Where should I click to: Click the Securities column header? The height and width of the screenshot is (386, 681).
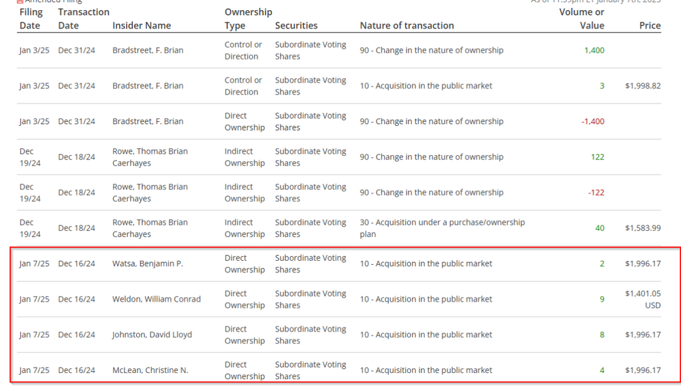pyautogui.click(x=296, y=26)
